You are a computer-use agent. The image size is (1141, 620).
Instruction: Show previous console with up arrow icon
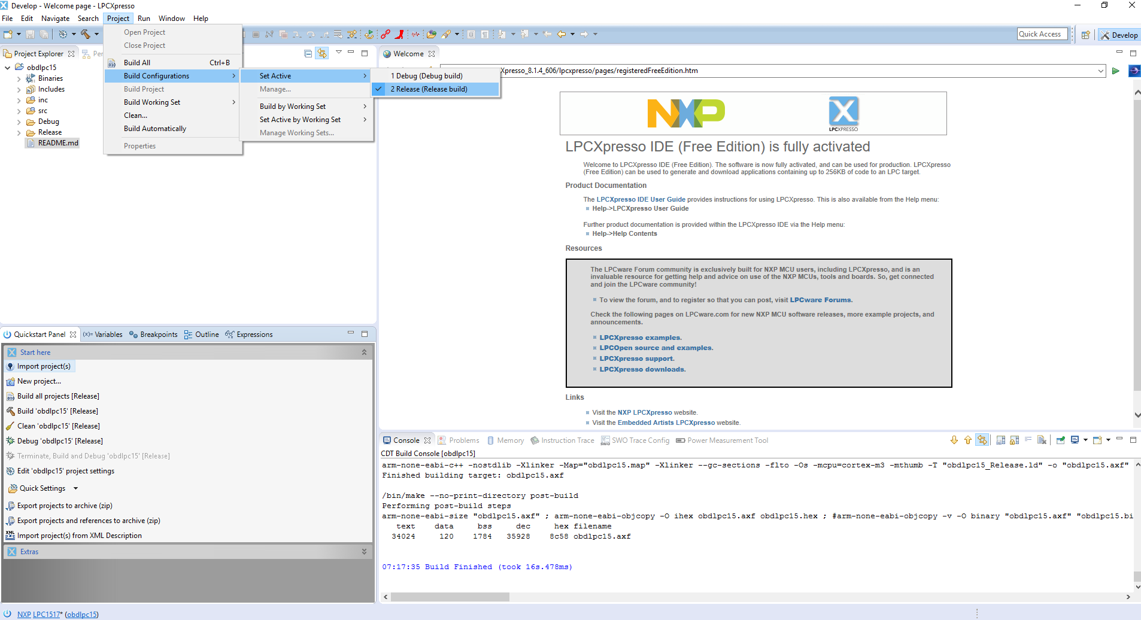pyautogui.click(x=968, y=440)
